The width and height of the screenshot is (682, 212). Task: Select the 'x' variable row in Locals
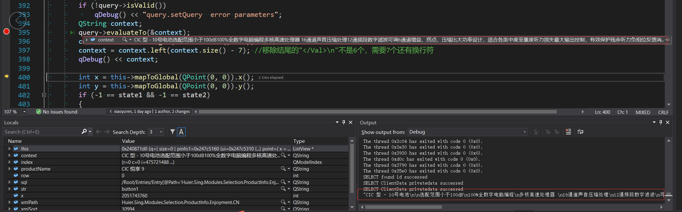[x=22, y=195]
